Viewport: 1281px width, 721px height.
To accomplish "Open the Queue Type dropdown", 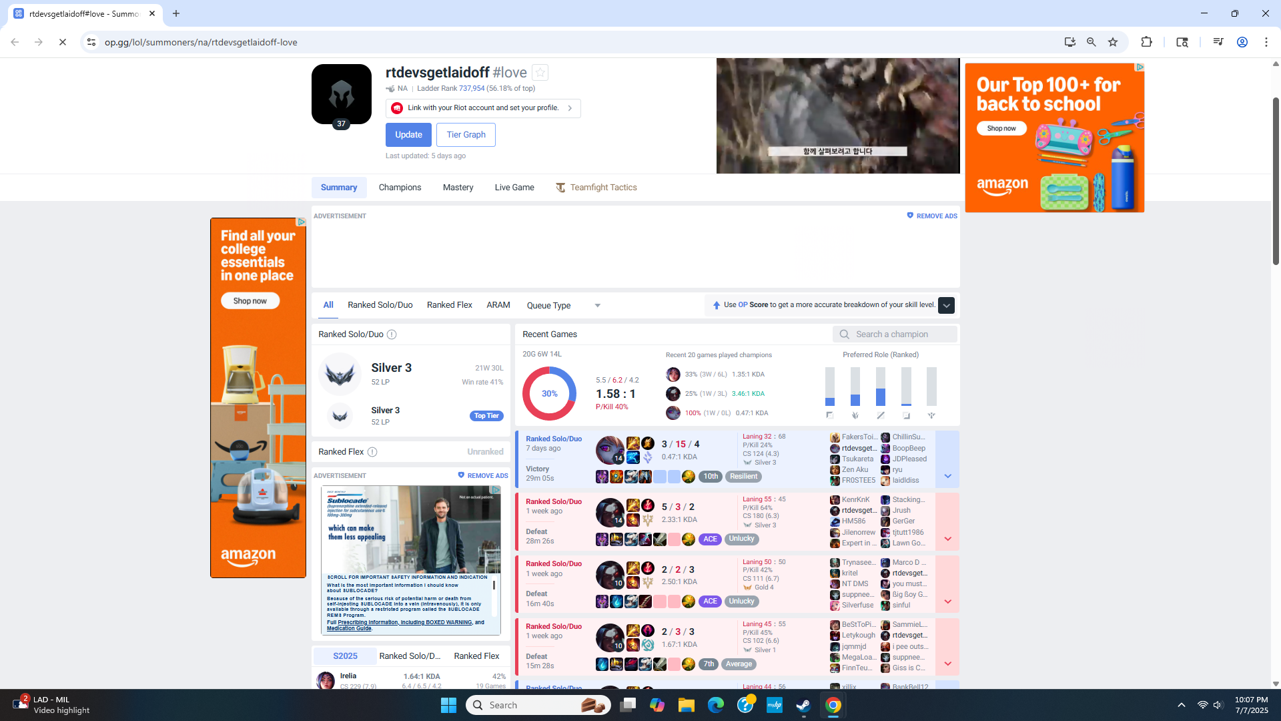I will (564, 306).
